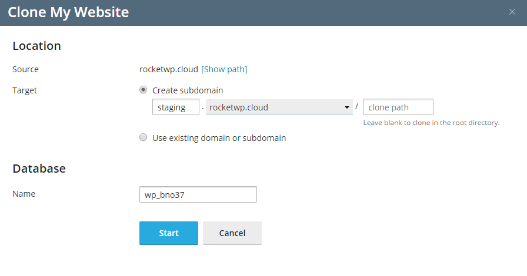Click the Clone My Website title
The width and height of the screenshot is (527, 276).
click(x=68, y=12)
